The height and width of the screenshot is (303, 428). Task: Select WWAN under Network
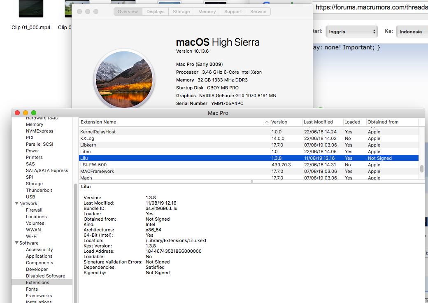pos(33,230)
